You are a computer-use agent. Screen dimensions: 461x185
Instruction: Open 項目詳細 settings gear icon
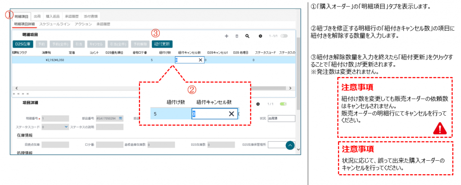tap(258, 104)
